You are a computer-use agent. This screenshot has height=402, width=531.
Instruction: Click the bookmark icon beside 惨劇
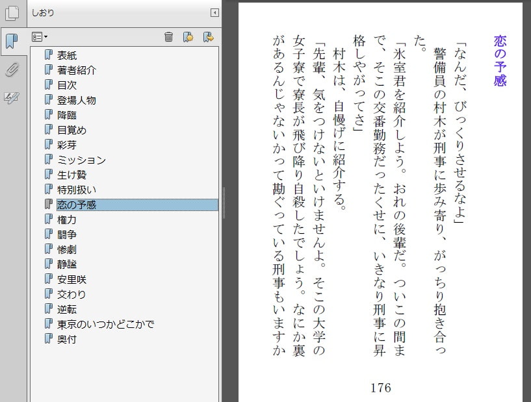49,249
